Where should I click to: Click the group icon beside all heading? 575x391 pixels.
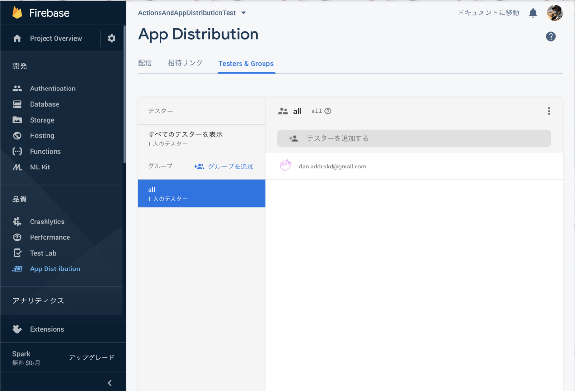pos(283,111)
